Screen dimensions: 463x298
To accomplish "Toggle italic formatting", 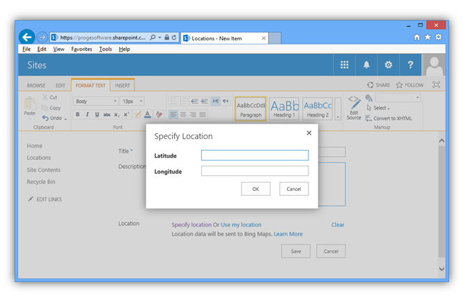I will click(x=87, y=115).
